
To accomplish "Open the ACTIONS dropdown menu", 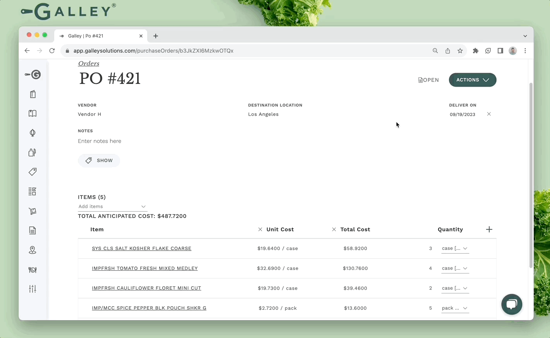I will 472,80.
